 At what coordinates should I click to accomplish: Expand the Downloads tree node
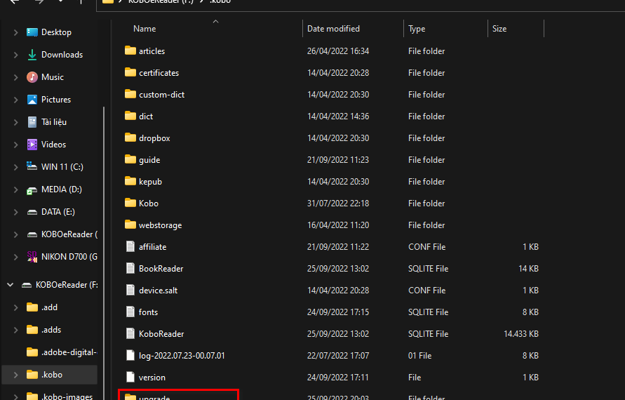(15, 55)
